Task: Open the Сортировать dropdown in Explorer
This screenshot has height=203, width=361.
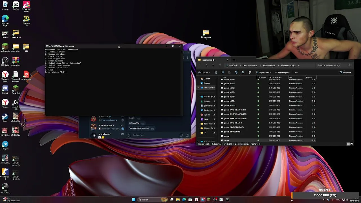Action: pyautogui.click(x=264, y=72)
